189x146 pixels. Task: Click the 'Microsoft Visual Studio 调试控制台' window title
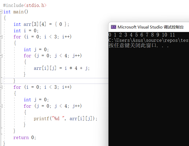[151, 27]
